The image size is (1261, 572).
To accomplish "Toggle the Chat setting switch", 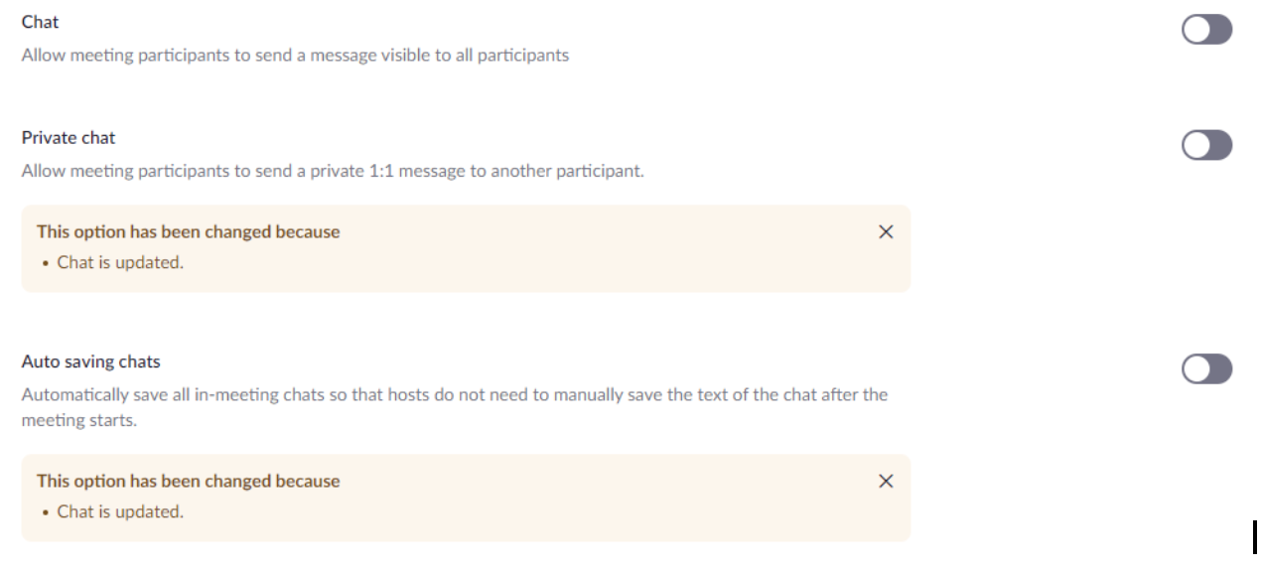I will [1206, 30].
